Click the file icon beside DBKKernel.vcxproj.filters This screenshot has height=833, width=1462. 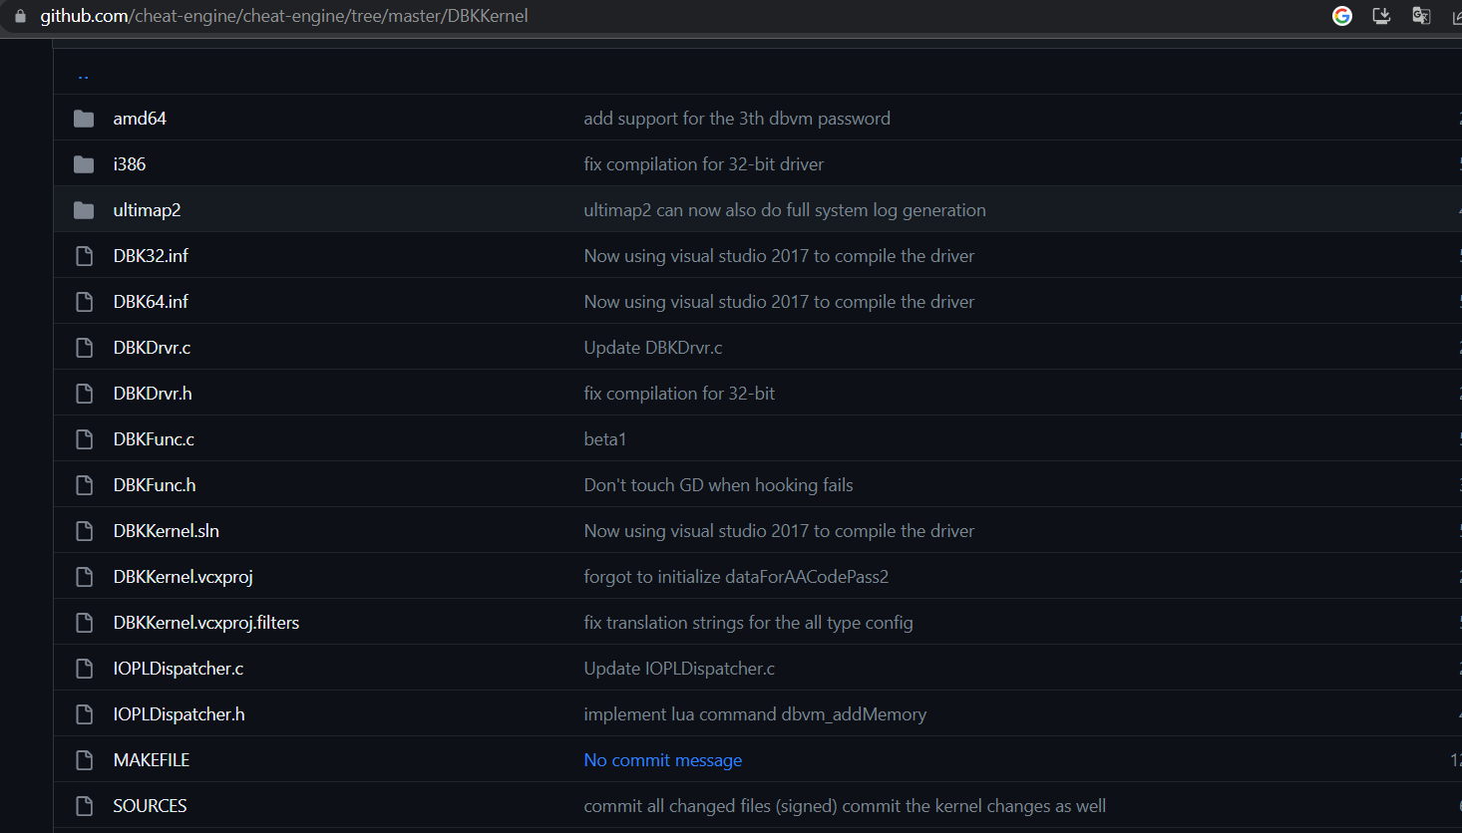85,623
